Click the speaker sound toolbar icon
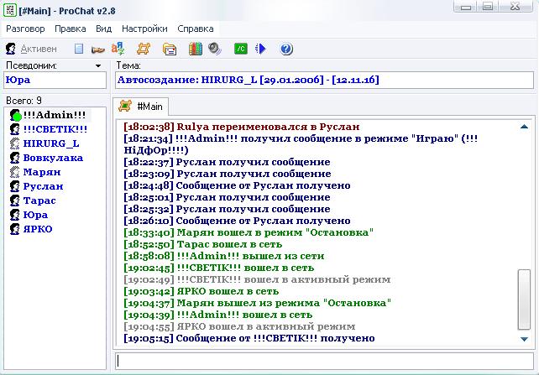 (x=214, y=49)
